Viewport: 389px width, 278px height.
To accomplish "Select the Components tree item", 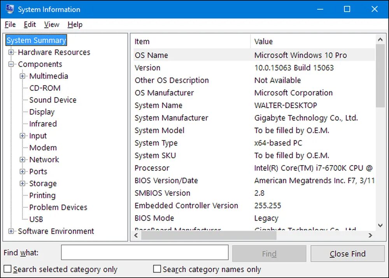I will 40,64.
